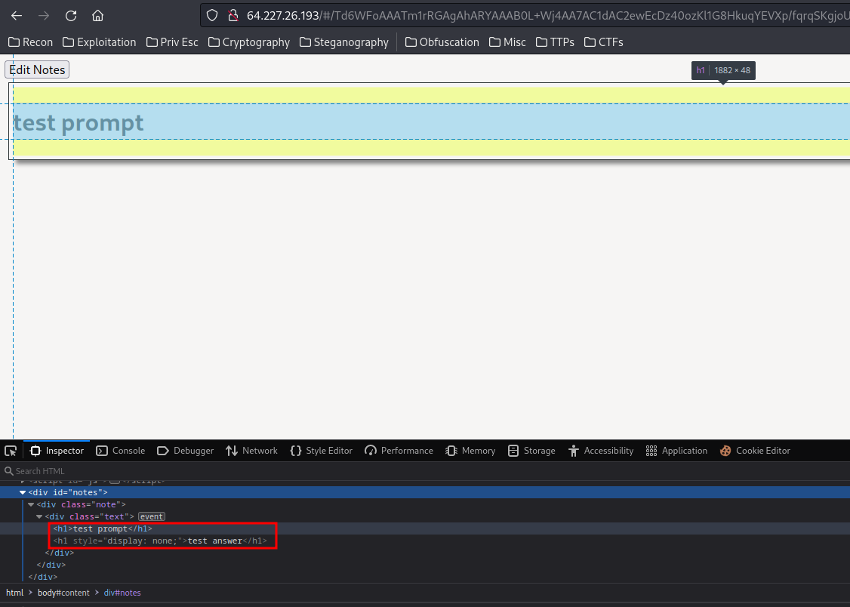Open the Steganography bookmarks folder
Viewport: 850px width, 607px height.
pyautogui.click(x=344, y=42)
